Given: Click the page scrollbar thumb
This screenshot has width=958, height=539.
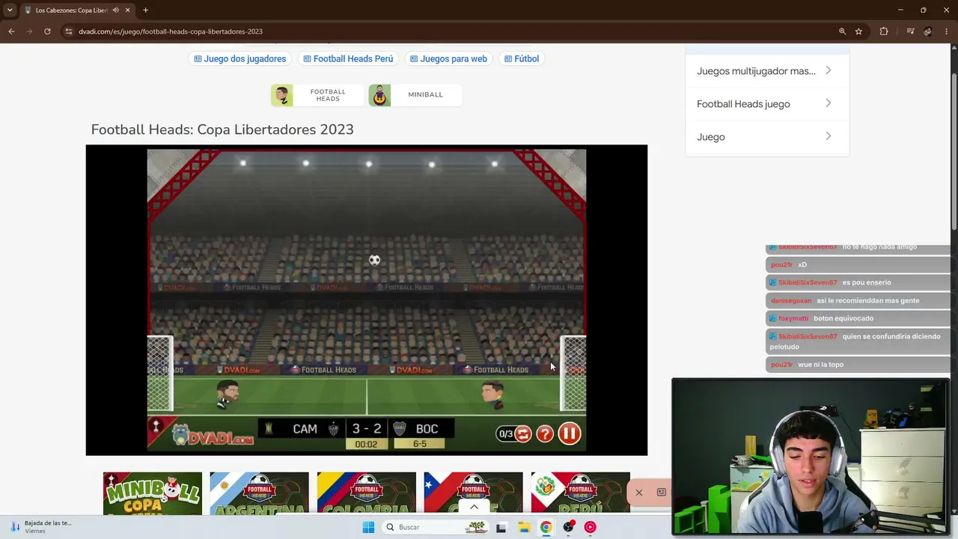Looking at the screenshot, I should click(954, 150).
